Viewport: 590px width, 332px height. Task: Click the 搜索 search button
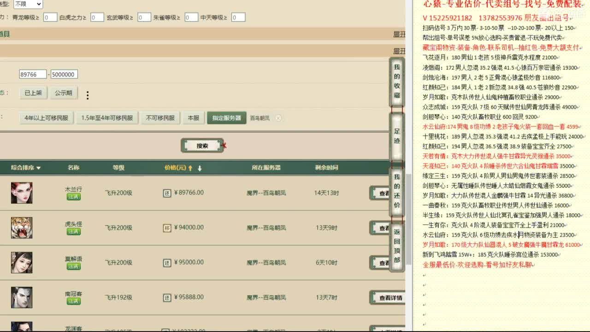pos(202,146)
